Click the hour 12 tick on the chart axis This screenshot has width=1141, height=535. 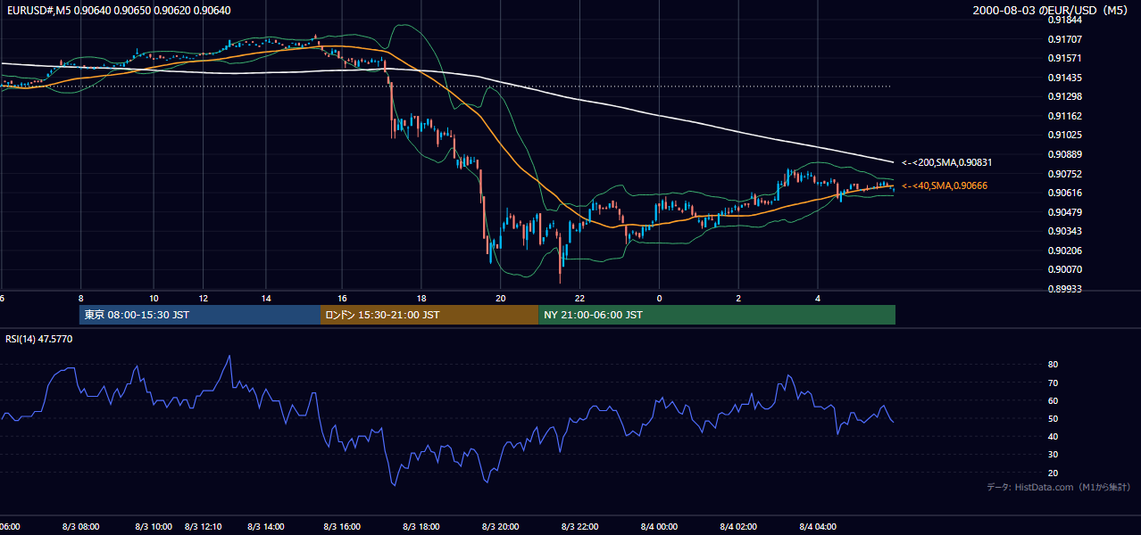click(204, 298)
